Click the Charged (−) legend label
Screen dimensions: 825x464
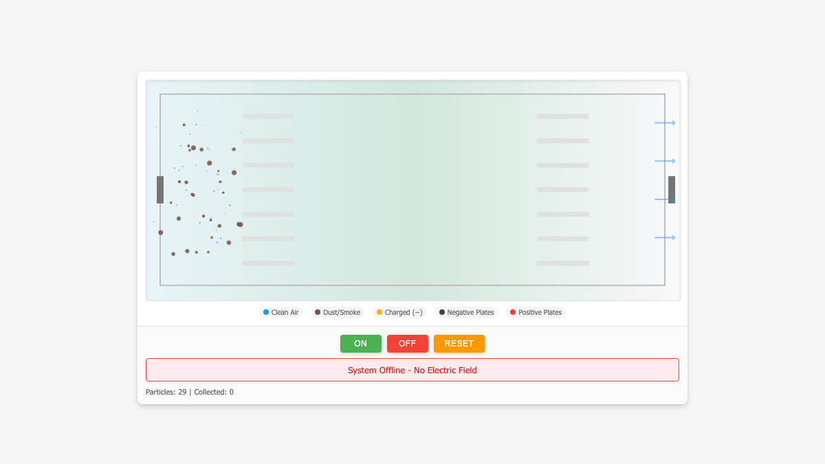pyautogui.click(x=404, y=312)
